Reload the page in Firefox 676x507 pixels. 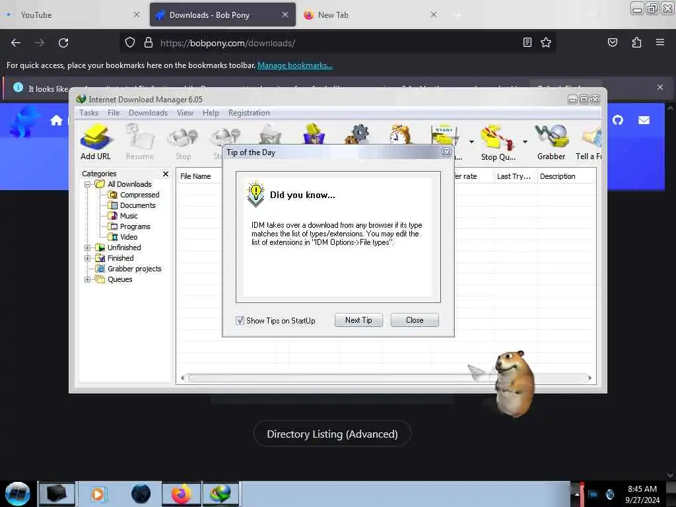tap(63, 43)
